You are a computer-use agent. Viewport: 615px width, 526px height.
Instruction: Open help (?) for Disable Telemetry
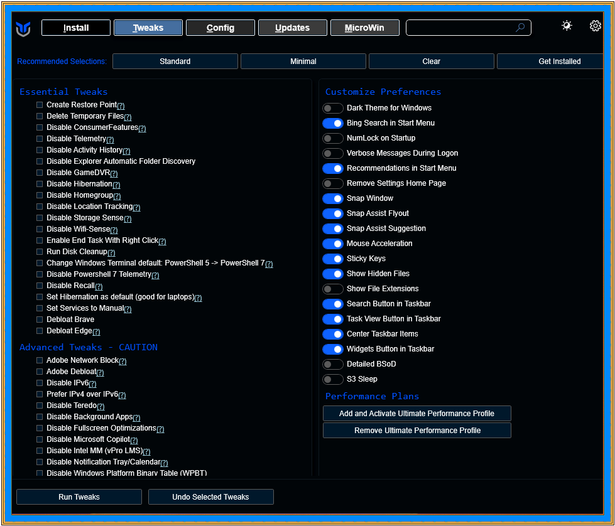(110, 139)
